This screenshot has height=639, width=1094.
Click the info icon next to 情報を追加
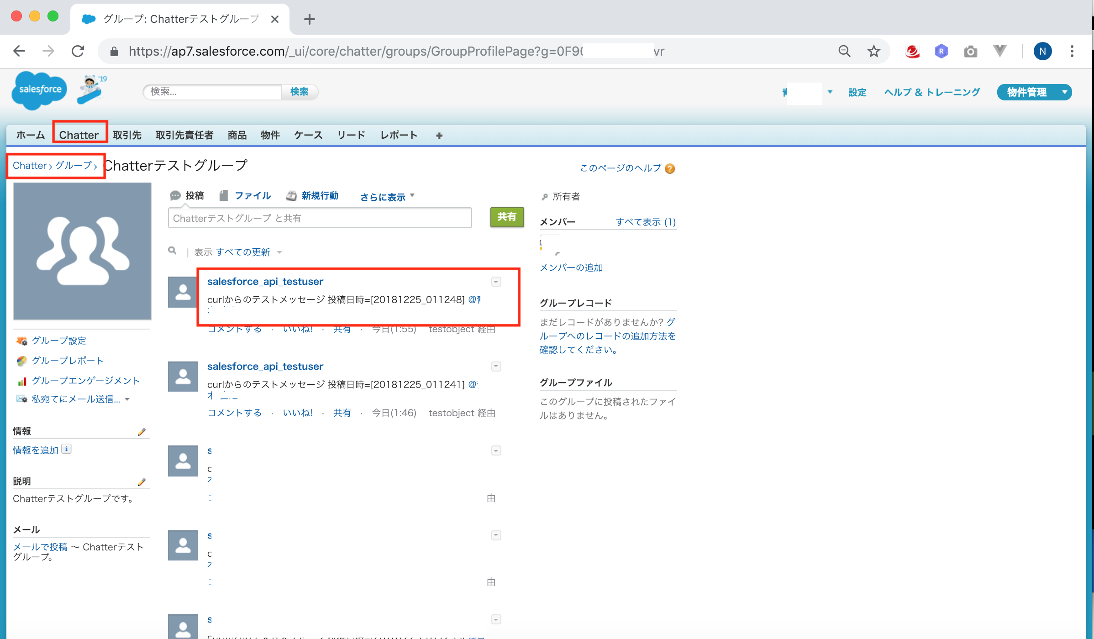point(67,449)
